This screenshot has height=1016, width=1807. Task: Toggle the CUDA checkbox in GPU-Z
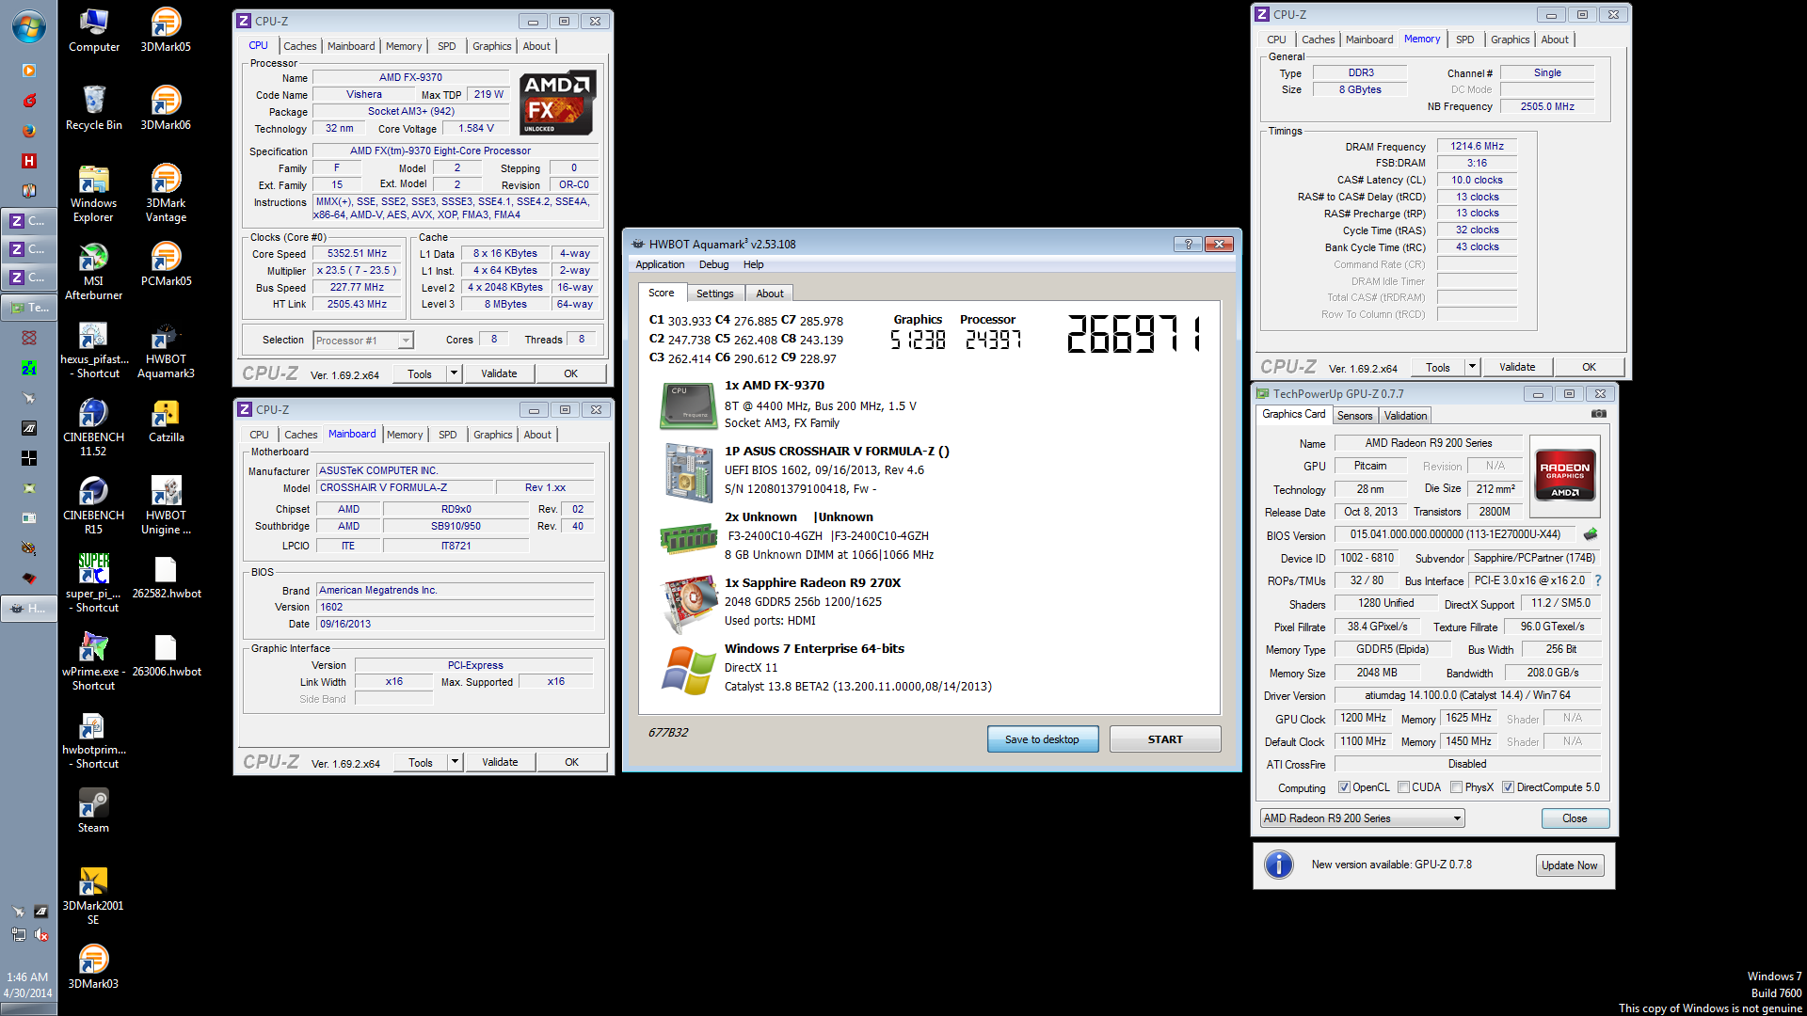point(1403,787)
